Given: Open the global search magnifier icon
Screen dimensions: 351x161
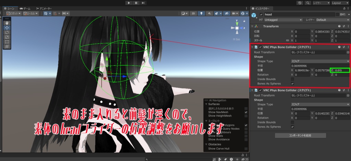Looking at the screenshot, I should click(x=308, y=3).
